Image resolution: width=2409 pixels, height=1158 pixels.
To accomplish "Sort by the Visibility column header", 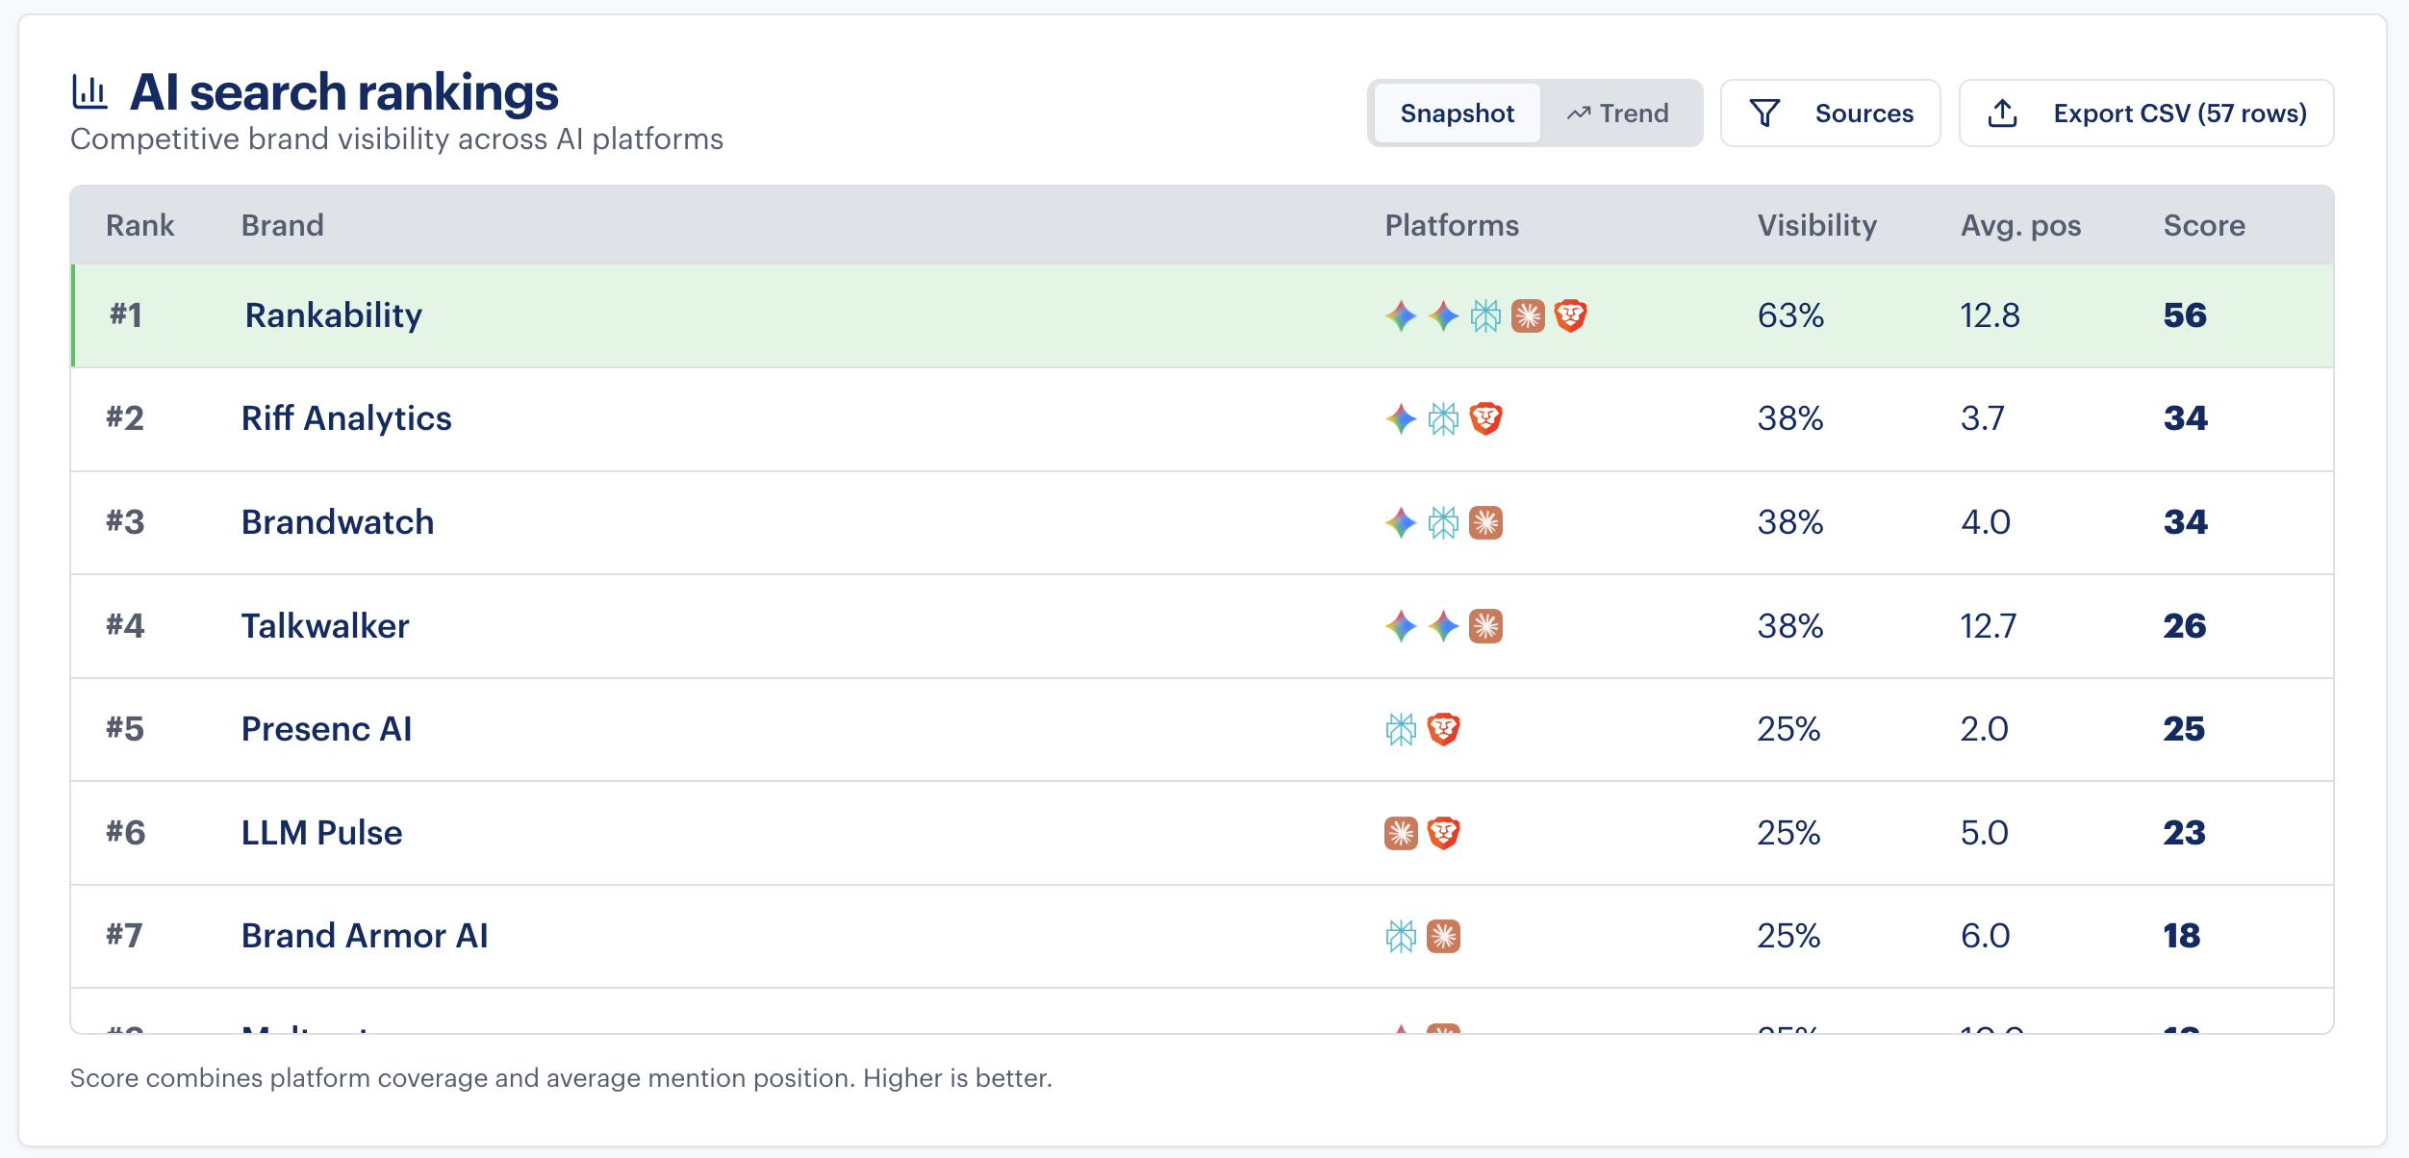I will click(x=1816, y=225).
